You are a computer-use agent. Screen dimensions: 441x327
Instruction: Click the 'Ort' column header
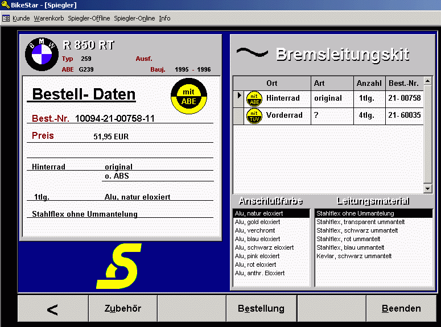coord(272,83)
